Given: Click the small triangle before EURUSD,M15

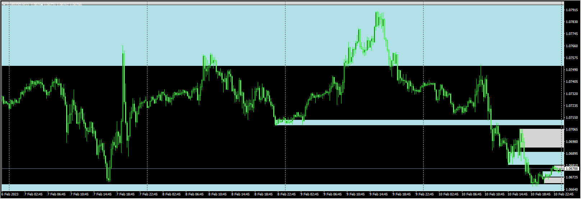Looking at the screenshot, I should click(x=4, y=4).
